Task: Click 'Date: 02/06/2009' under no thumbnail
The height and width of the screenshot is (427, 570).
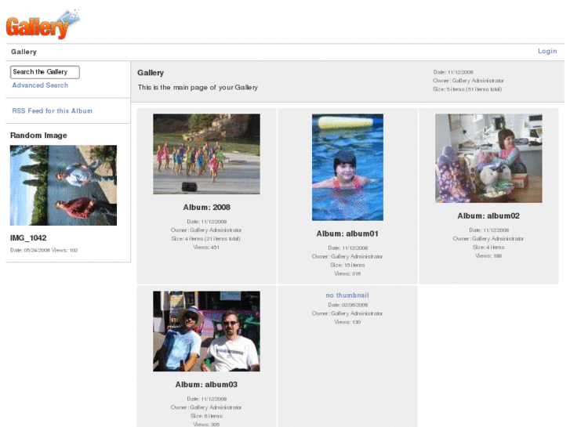Action: tap(347, 305)
